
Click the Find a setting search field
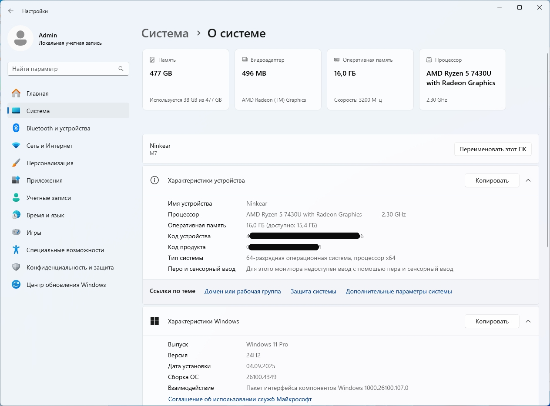[x=63, y=69]
